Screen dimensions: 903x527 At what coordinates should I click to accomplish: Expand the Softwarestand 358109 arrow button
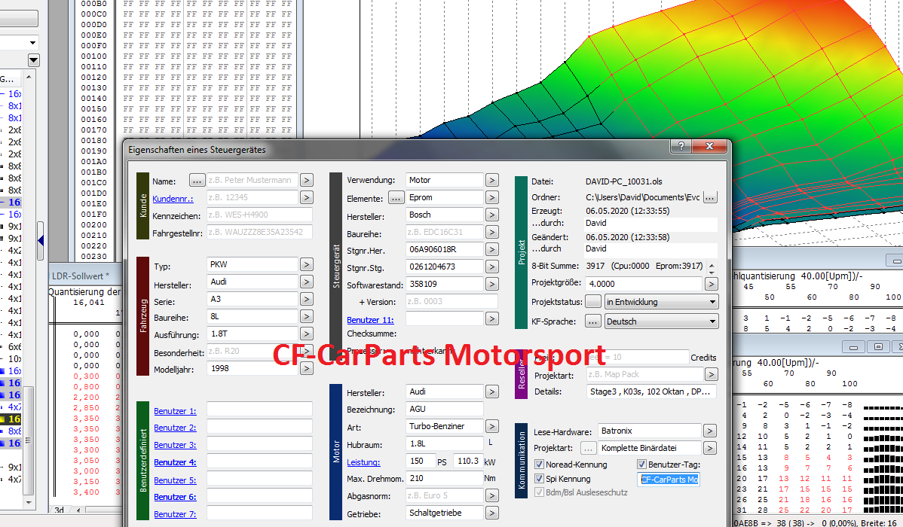491,285
